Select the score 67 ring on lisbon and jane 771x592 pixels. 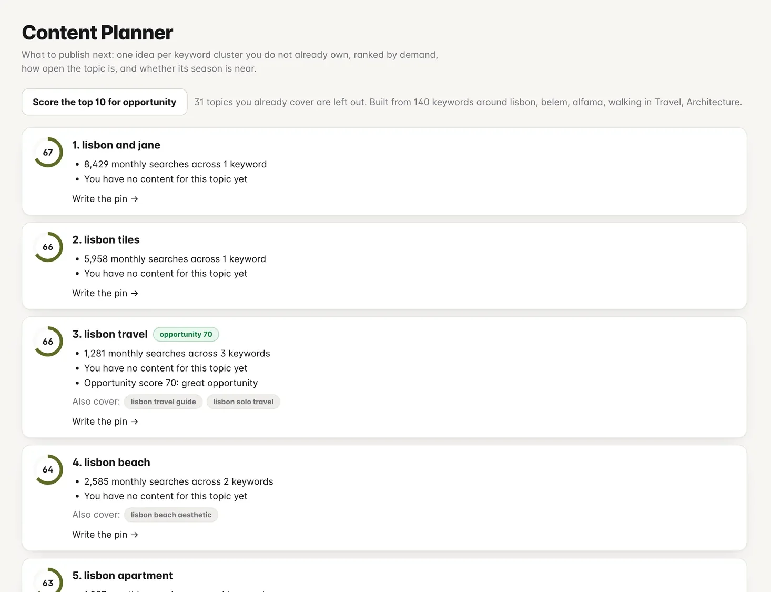point(48,153)
